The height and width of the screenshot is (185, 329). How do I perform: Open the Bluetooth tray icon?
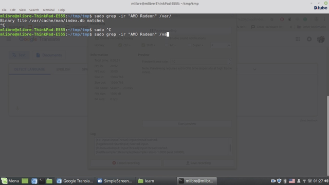[x=285, y=181]
